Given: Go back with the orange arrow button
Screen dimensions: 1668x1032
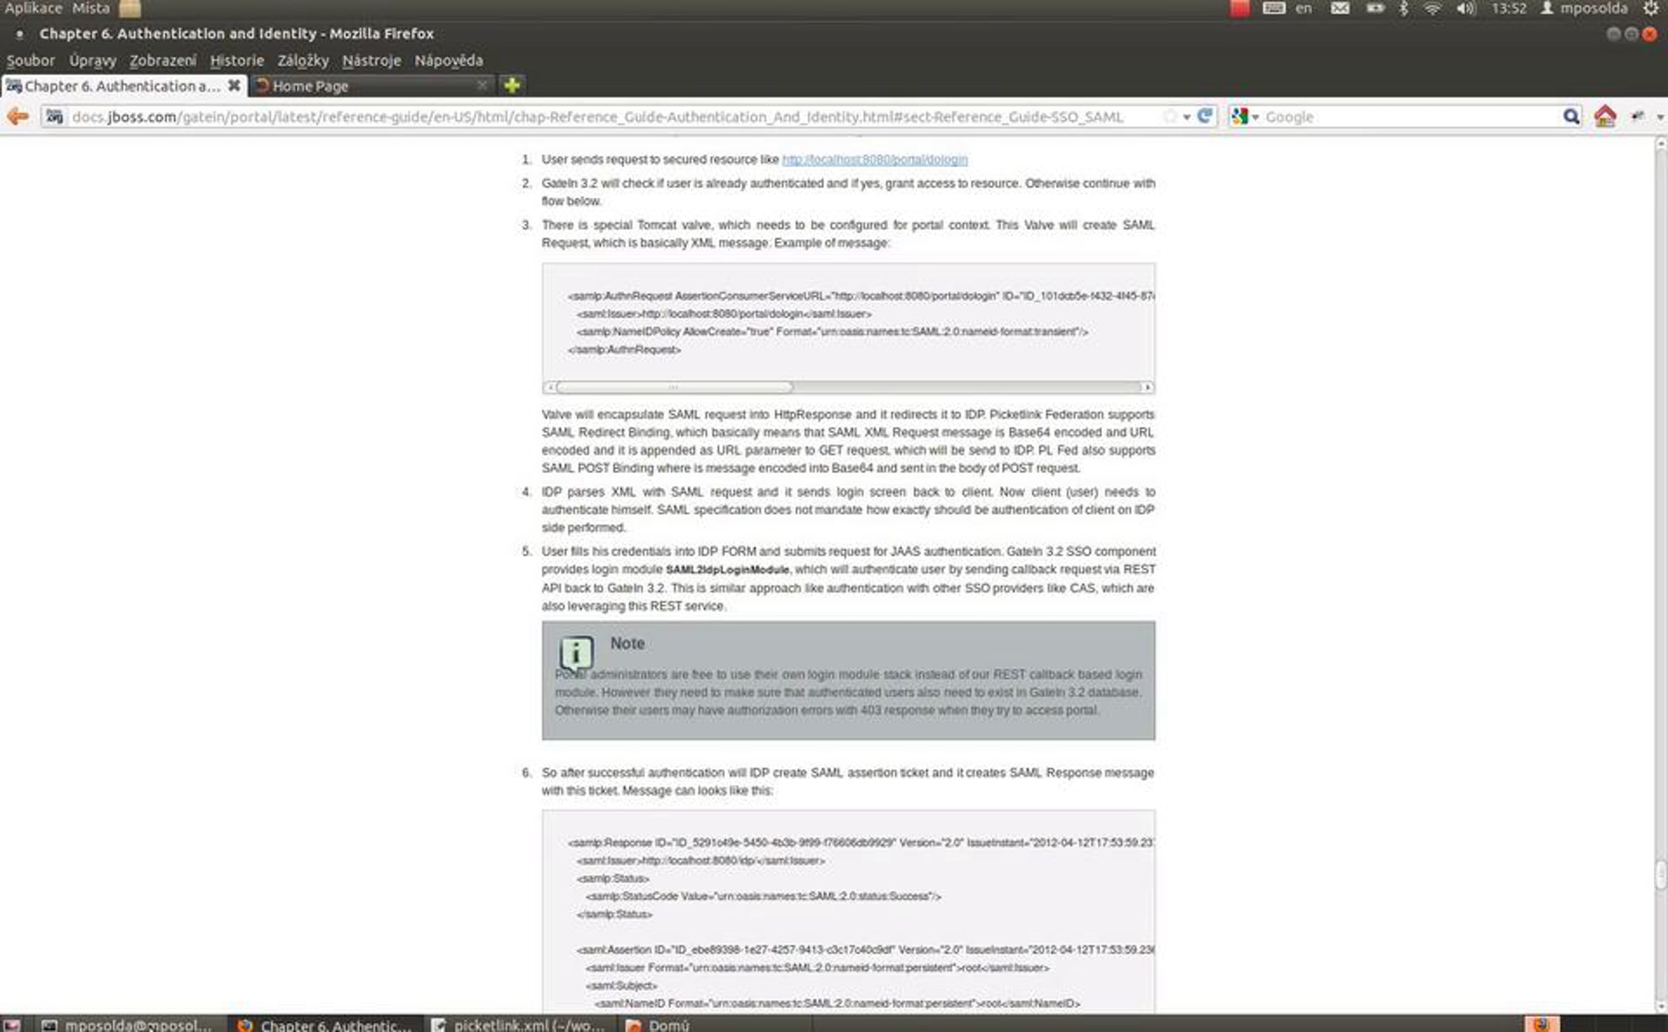Looking at the screenshot, I should pyautogui.click(x=17, y=117).
